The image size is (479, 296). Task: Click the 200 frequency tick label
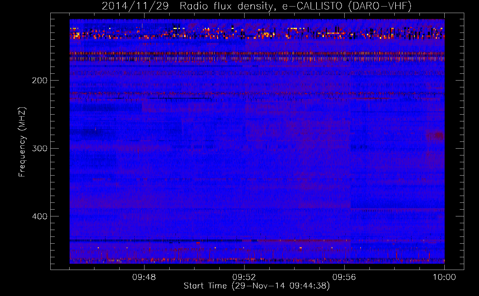point(40,81)
